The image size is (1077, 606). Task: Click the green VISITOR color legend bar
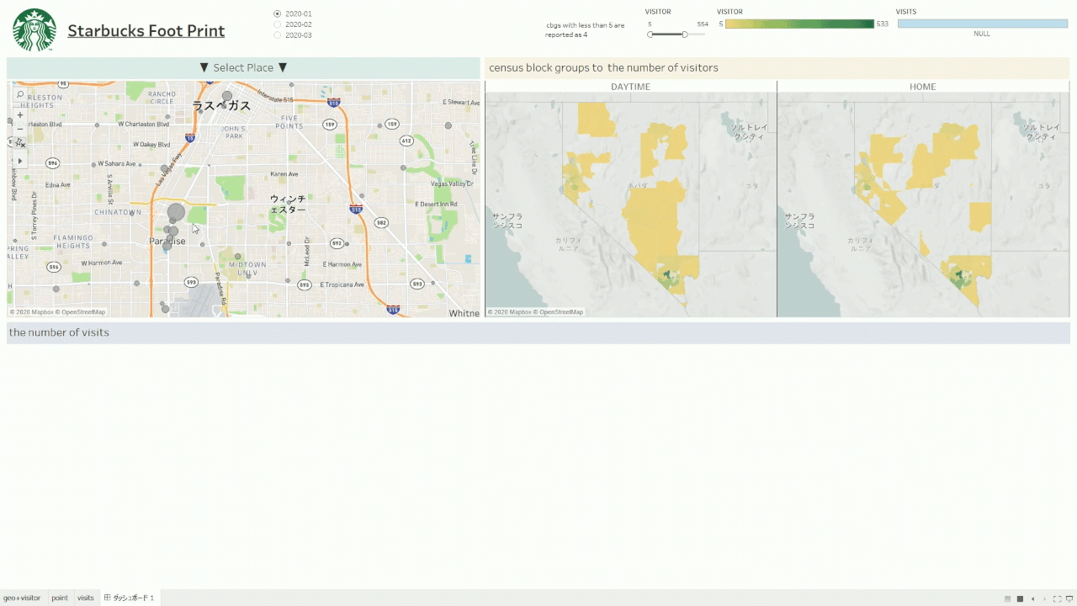[800, 24]
